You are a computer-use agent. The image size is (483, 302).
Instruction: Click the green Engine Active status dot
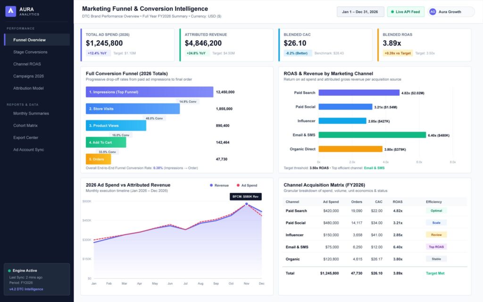(9, 270)
